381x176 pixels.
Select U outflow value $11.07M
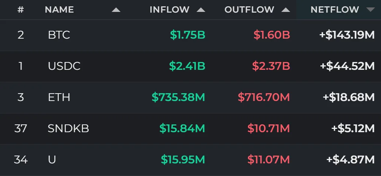pos(269,160)
